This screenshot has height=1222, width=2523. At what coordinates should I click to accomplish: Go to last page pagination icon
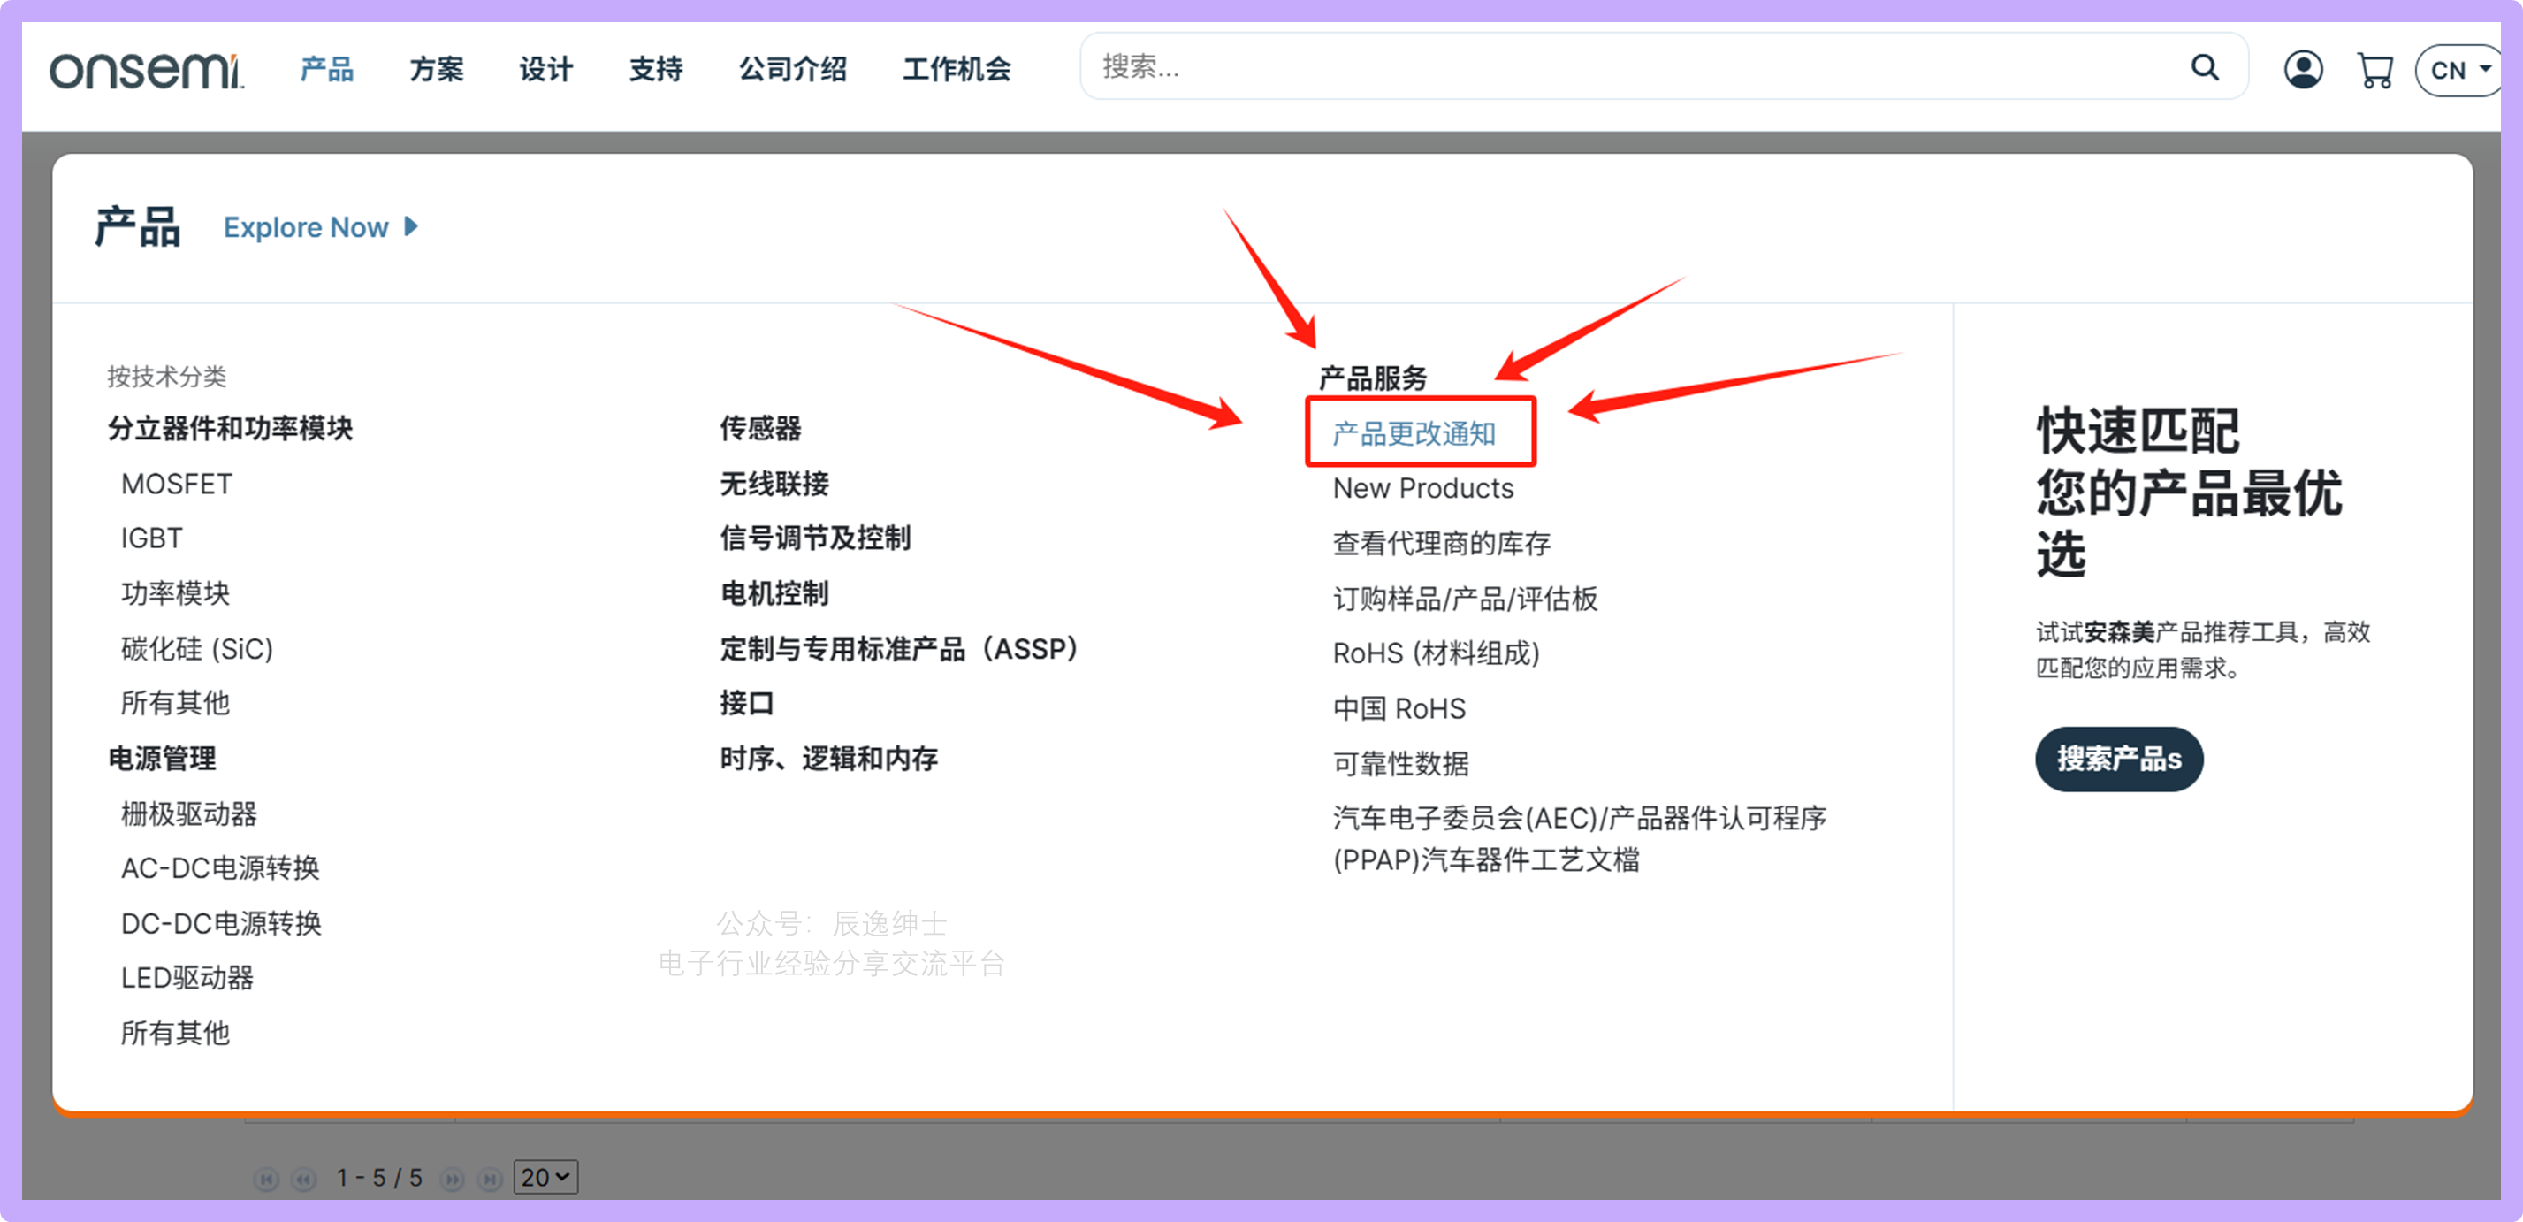point(491,1178)
